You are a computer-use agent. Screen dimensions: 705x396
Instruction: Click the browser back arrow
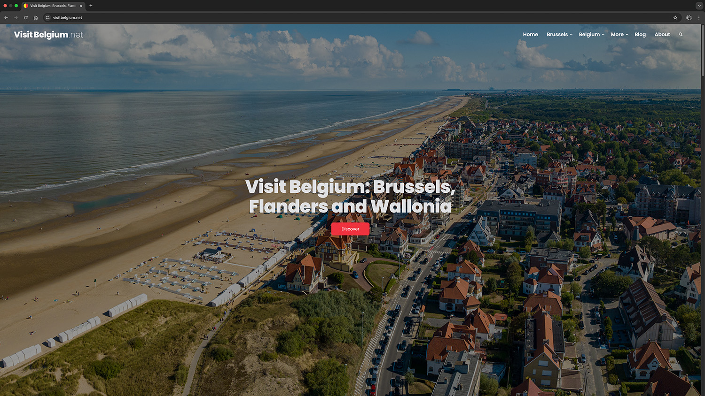[6, 18]
